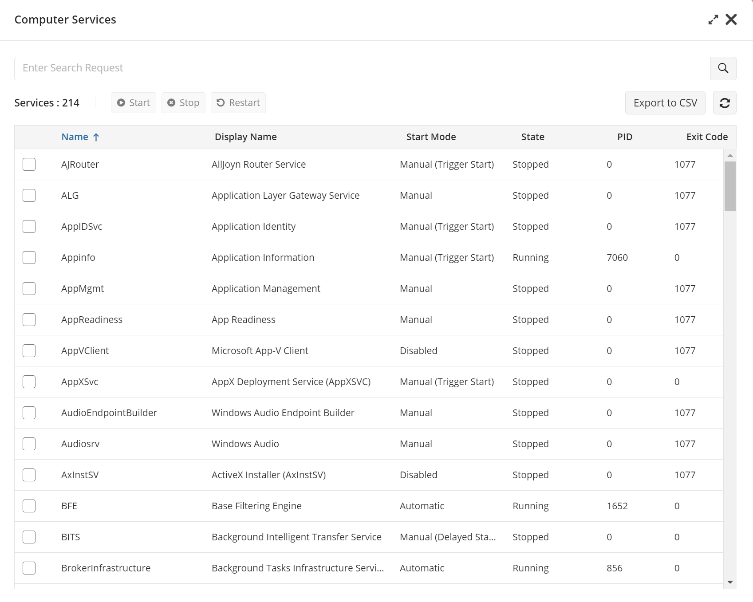Sort by Start Mode column
This screenshot has height=602, width=753.
431,137
